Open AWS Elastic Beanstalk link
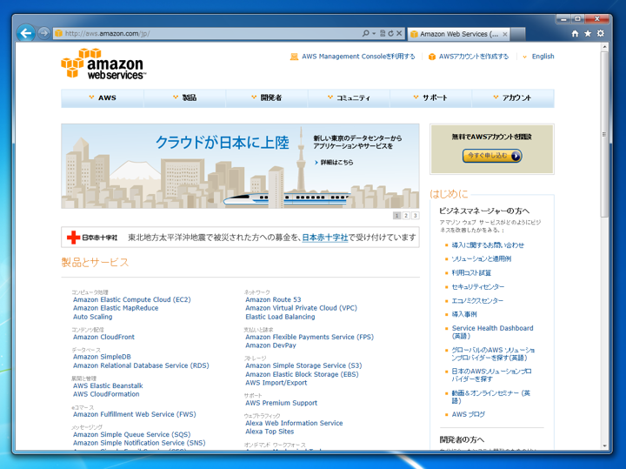Viewport: 626px width, 469px height. coord(108,386)
